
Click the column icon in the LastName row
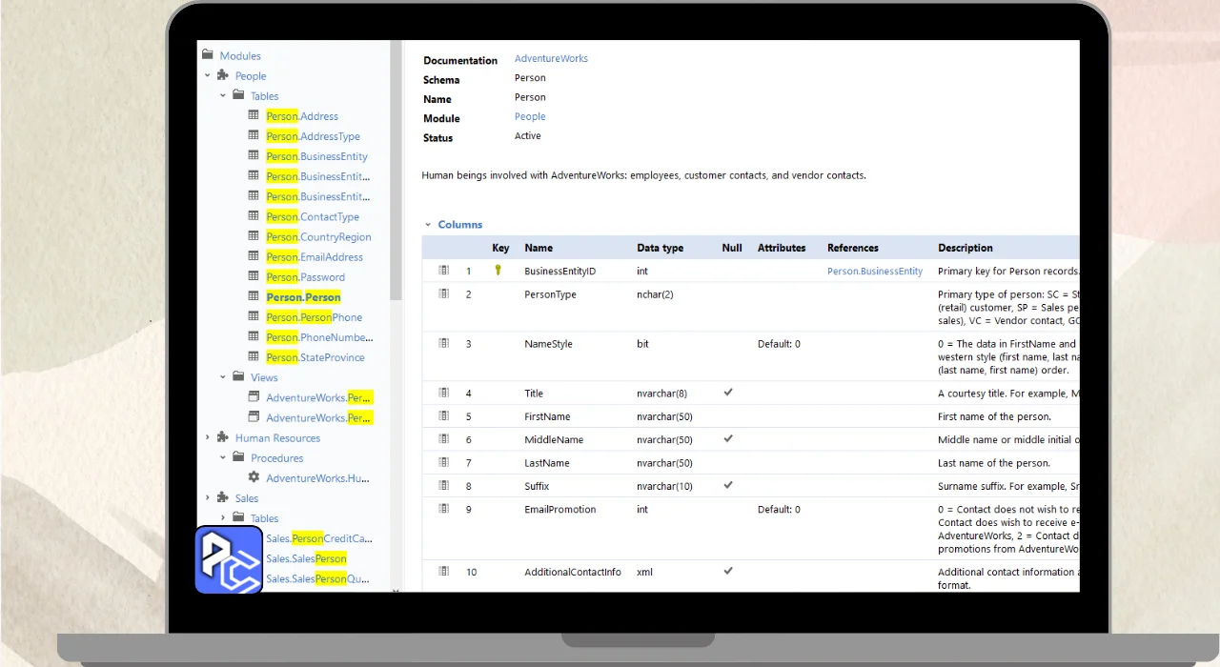coord(443,462)
